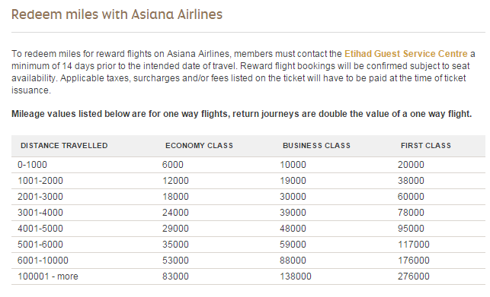The image size is (490, 297).
Task: Click the bold one way flights notice
Action: click(x=242, y=114)
